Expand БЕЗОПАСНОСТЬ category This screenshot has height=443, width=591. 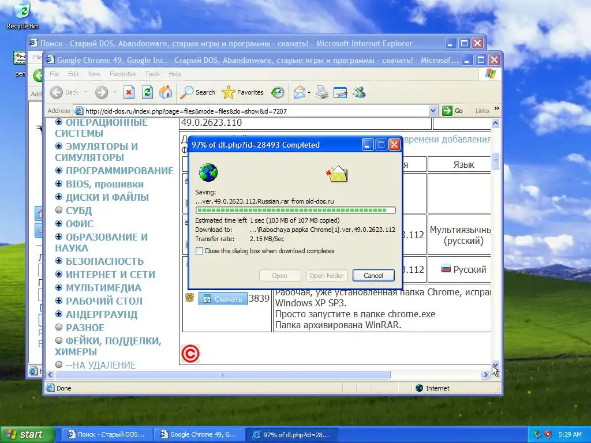[59, 261]
